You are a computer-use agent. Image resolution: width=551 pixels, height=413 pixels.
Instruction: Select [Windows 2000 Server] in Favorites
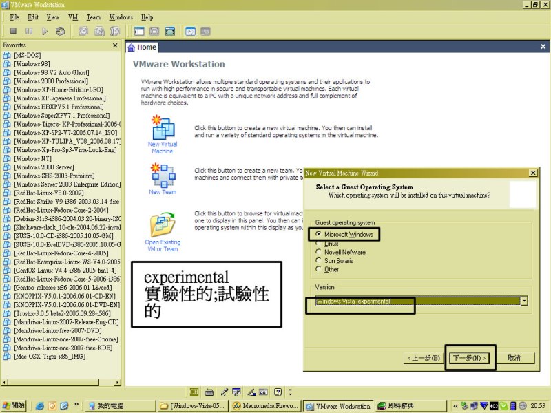point(44,167)
